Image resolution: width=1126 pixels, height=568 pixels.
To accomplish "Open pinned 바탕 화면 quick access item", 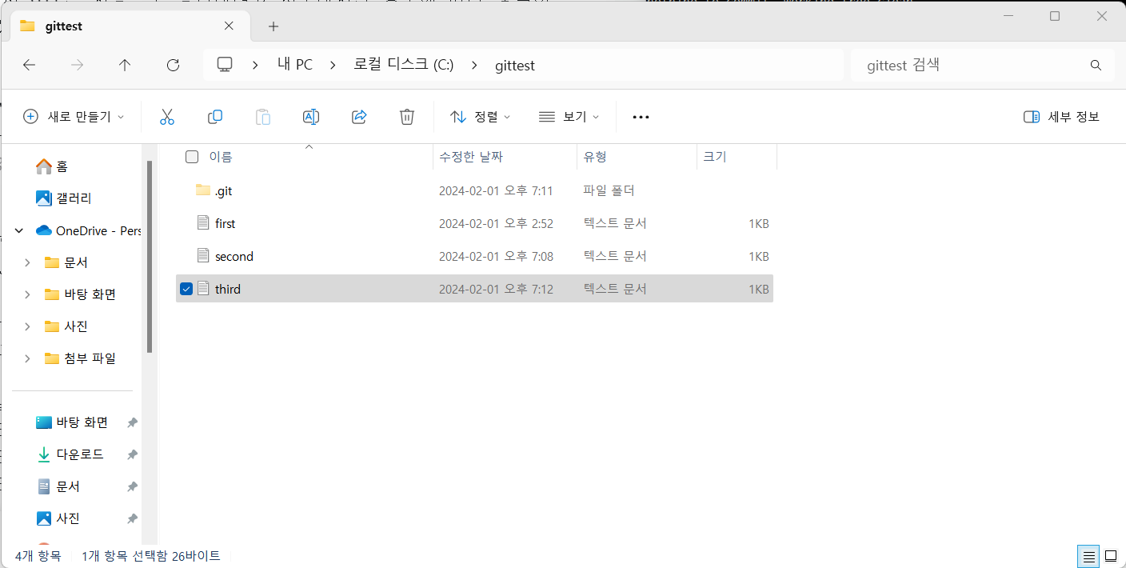I will pyautogui.click(x=72, y=422).
